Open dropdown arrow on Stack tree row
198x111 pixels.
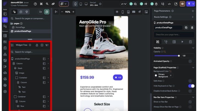click(x=48, y=68)
